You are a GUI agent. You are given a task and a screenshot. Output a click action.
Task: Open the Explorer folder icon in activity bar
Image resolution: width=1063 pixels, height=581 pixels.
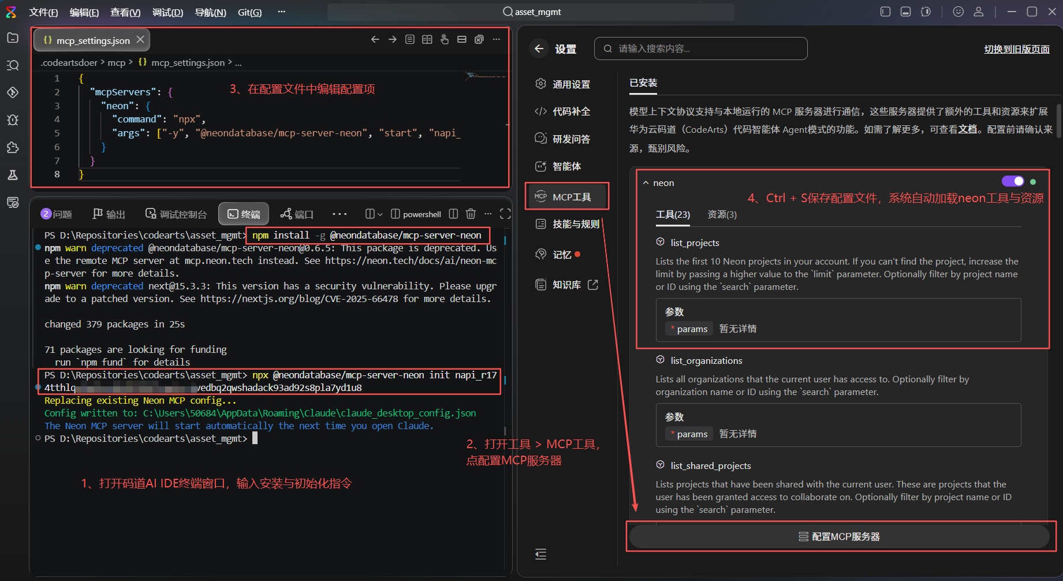coord(13,38)
